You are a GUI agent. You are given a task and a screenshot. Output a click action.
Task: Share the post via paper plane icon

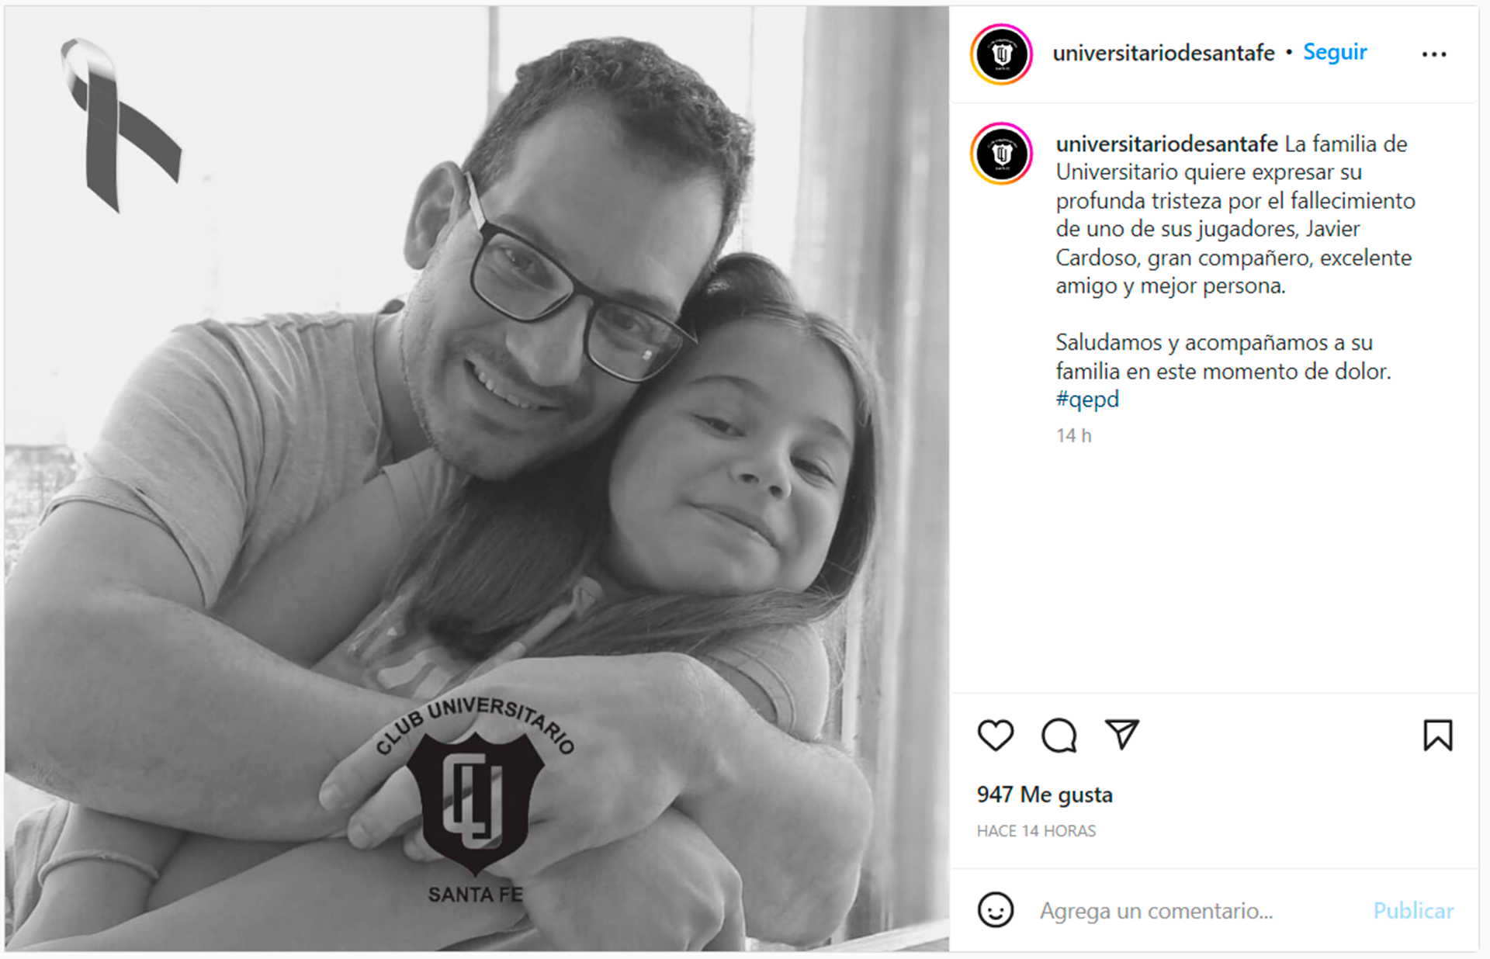click(x=1121, y=734)
